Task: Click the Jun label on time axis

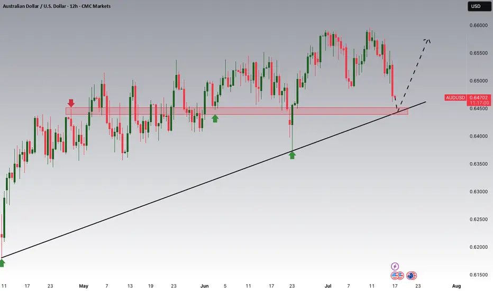Action: click(x=205, y=286)
